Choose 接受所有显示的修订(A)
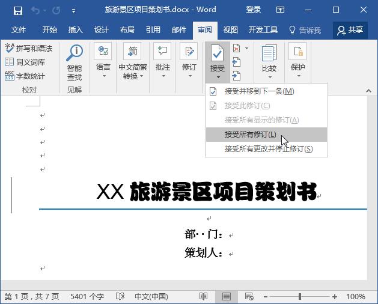Viewport: 378px width, 304px height. [266, 120]
